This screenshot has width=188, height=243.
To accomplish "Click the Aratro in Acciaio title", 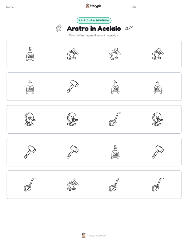I will (94, 28).
